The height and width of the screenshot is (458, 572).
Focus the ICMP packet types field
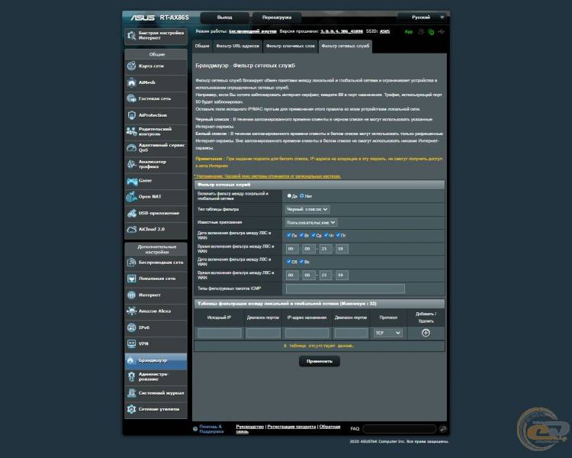tap(345, 289)
